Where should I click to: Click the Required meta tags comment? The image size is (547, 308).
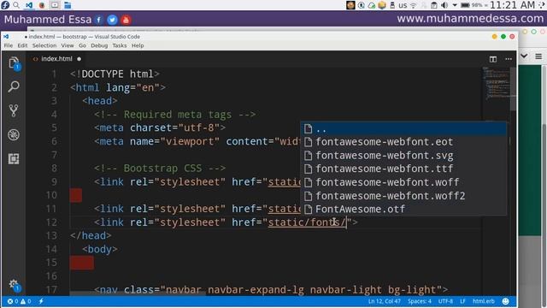(174, 115)
